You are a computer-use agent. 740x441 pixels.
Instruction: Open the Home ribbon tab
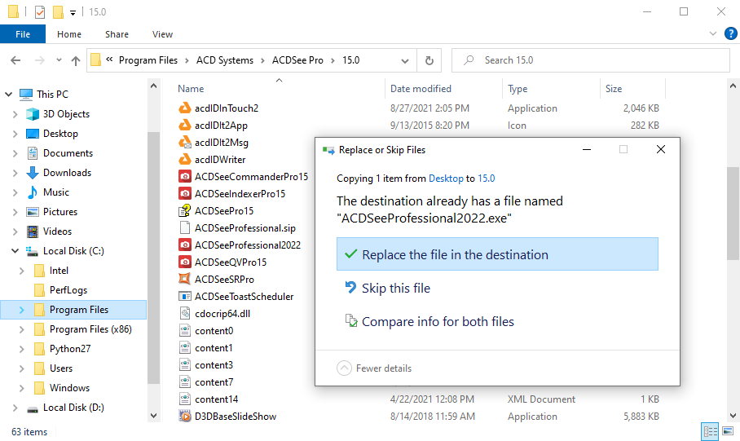69,34
